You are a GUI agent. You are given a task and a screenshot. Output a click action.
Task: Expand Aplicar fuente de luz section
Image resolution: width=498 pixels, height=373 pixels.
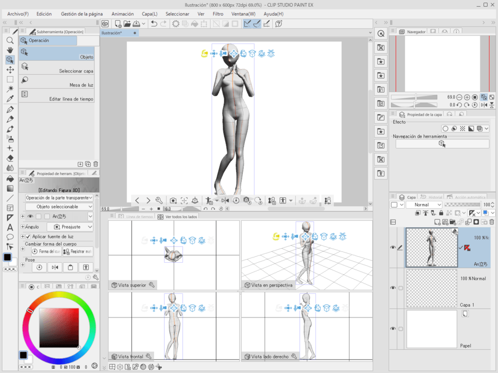tap(22, 236)
